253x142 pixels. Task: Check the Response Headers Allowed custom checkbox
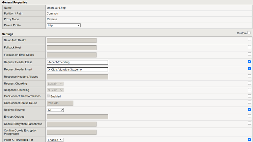[x=249, y=76]
